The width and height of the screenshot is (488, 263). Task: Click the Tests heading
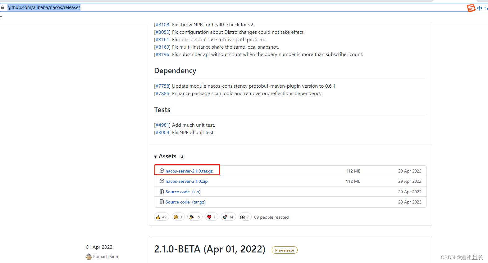pyautogui.click(x=162, y=110)
